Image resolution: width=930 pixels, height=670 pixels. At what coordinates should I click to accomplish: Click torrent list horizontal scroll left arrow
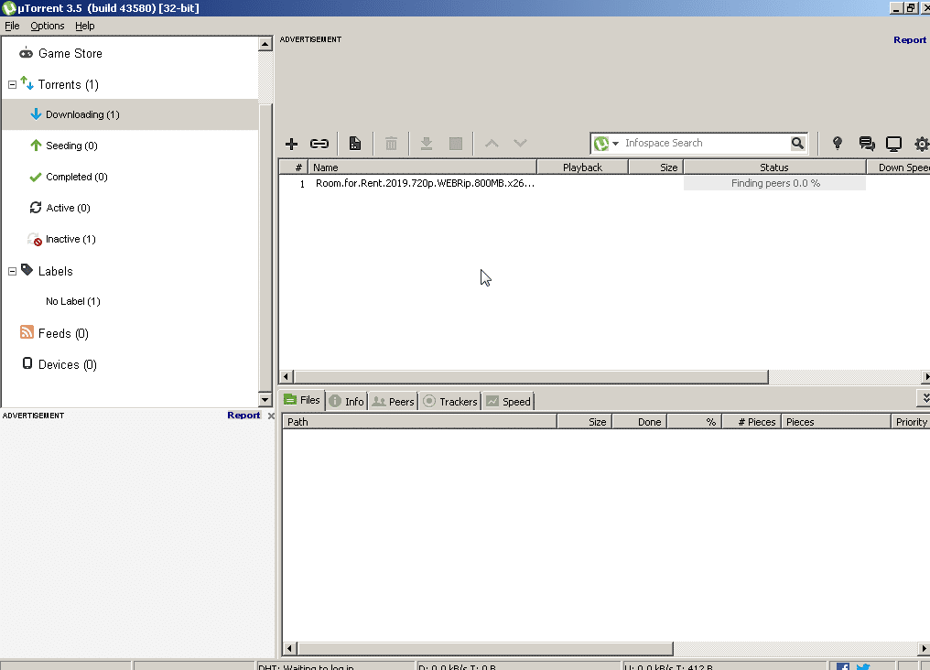click(286, 376)
